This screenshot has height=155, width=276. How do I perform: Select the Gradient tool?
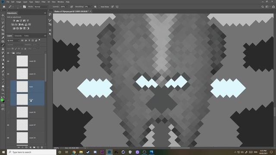3,60
